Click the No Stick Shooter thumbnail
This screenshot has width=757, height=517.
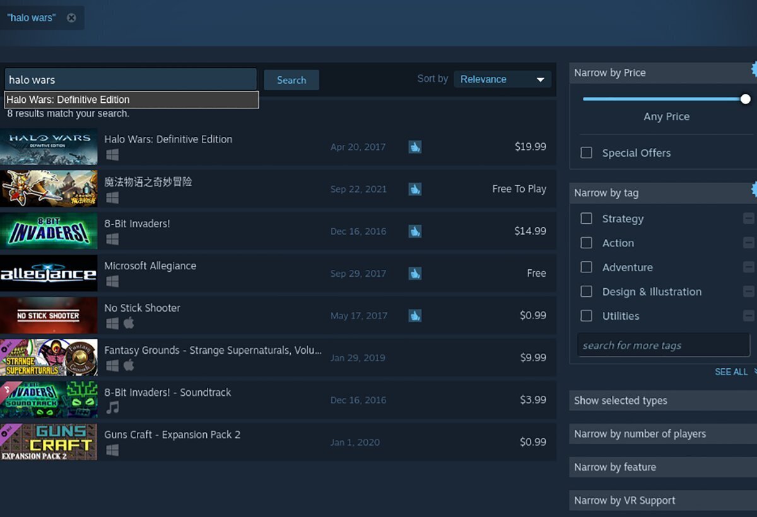click(x=49, y=315)
